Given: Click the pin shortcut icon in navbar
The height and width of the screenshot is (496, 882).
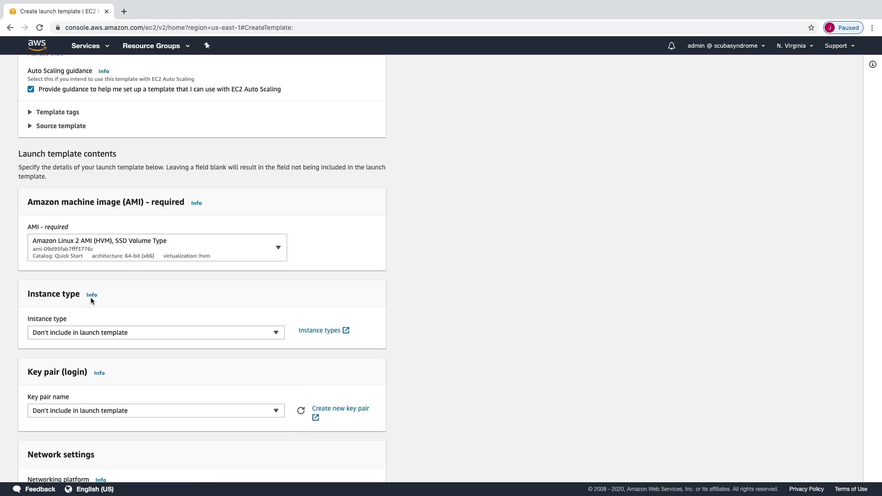Looking at the screenshot, I should tap(207, 45).
